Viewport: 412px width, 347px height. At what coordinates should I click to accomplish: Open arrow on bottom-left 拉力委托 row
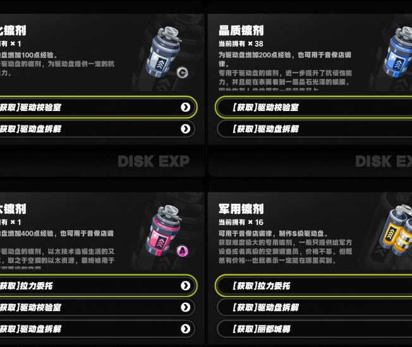pyautogui.click(x=186, y=286)
